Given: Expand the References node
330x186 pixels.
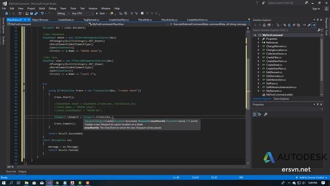Looking at the screenshot, I should [x=259, y=42].
